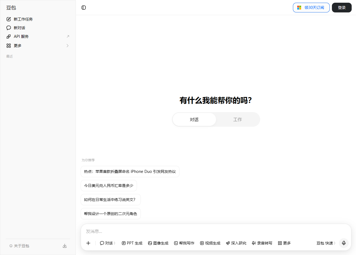Screen dimensions: 356x255
Task: Select PPT 生成 tool
Action: coord(132,243)
